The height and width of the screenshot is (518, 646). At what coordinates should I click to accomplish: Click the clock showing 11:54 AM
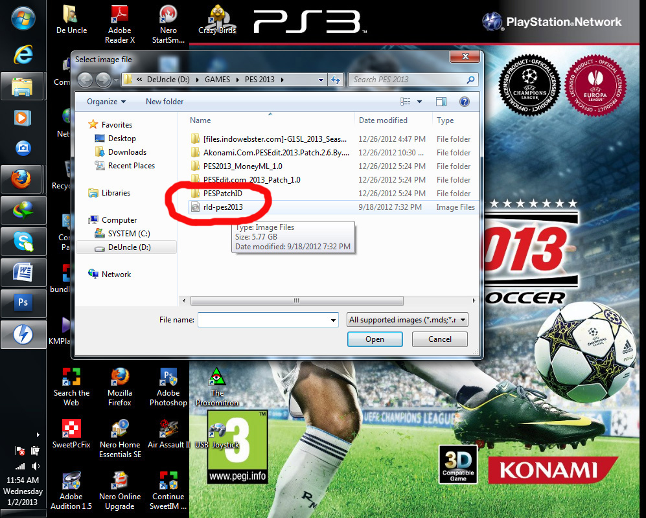pyautogui.click(x=23, y=480)
